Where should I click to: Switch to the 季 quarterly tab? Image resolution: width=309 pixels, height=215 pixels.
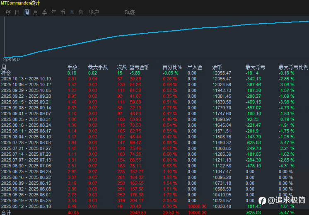click(45, 12)
